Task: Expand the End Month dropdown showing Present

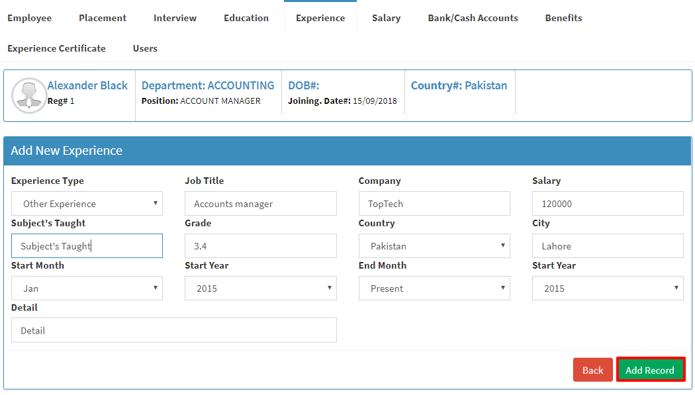Action: (434, 288)
